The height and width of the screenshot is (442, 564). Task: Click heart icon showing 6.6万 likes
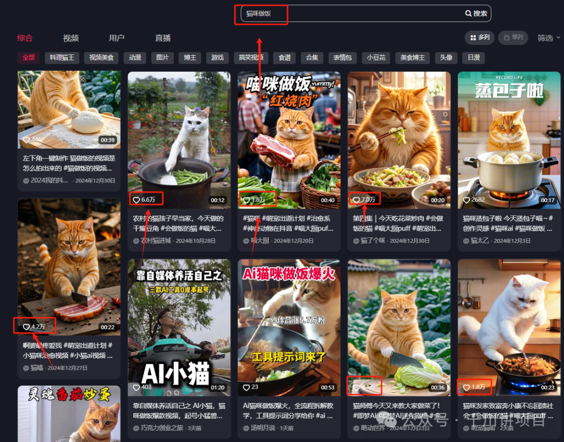coord(136,200)
